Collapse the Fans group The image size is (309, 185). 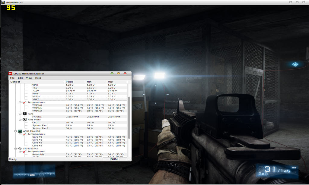tap(20, 114)
